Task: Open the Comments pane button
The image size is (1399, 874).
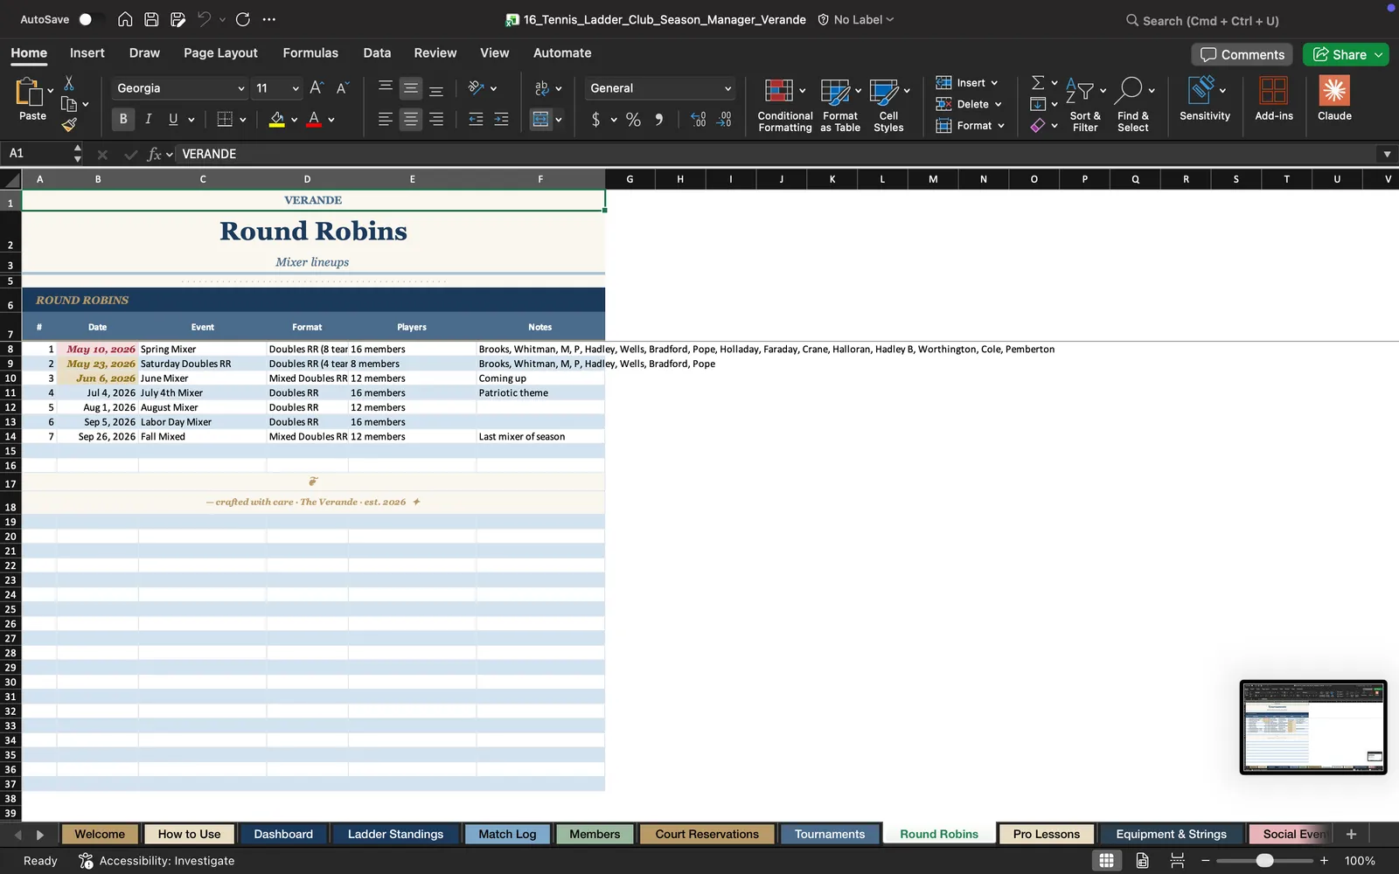Action: (1242, 54)
